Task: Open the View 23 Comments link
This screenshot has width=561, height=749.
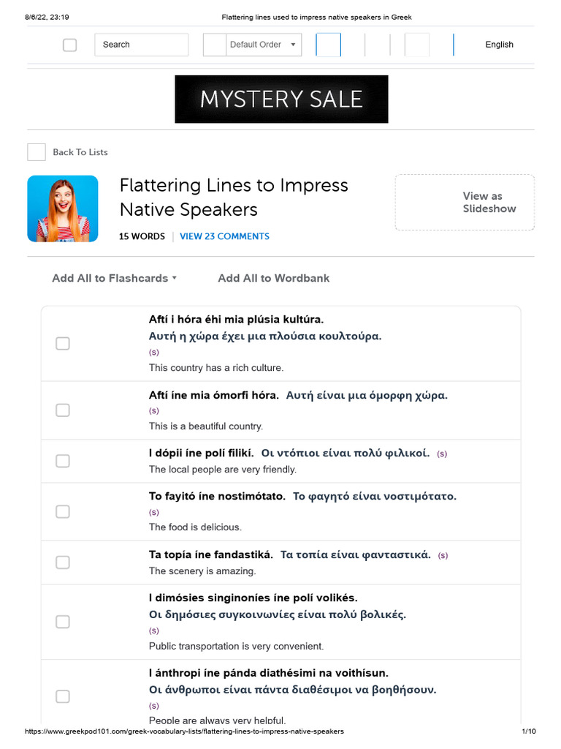Action: (224, 236)
